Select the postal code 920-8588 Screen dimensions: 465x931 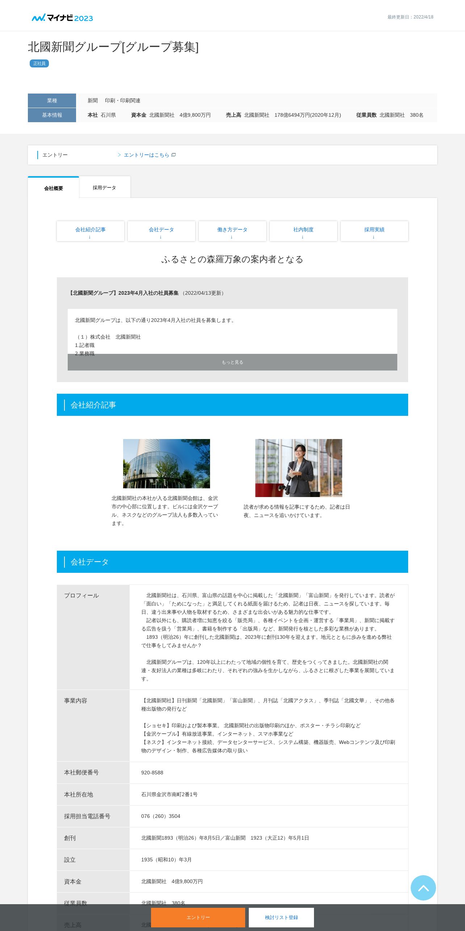click(x=152, y=773)
